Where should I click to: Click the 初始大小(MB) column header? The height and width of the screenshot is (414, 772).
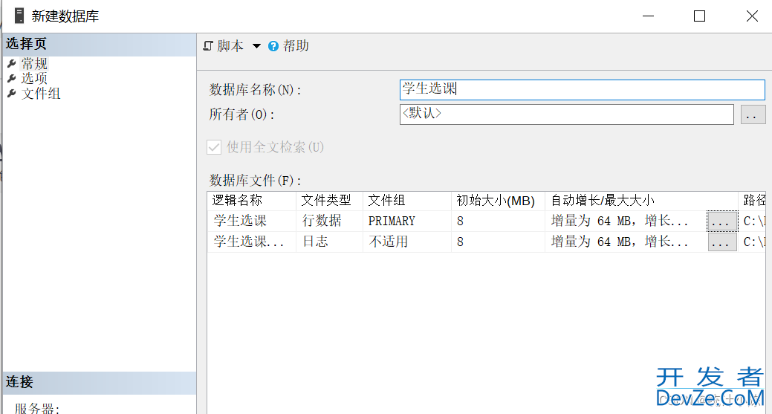pos(495,200)
